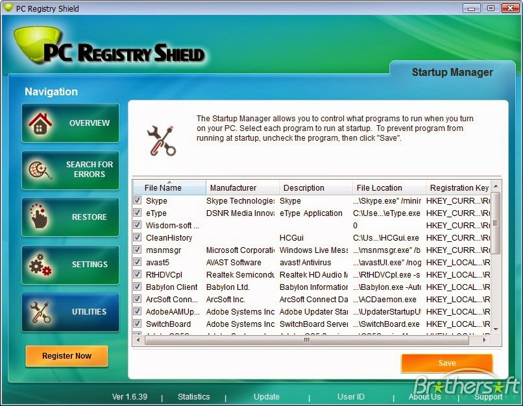Click the Ver 1.6.39 version text
The width and height of the screenshot is (523, 406).
pyautogui.click(x=129, y=397)
